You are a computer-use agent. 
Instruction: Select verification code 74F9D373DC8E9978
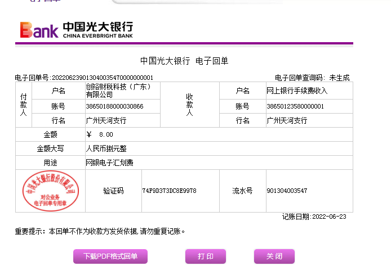point(170,191)
